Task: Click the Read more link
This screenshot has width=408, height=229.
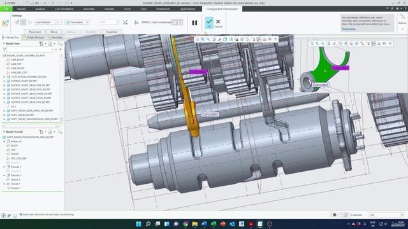Action: (349, 29)
